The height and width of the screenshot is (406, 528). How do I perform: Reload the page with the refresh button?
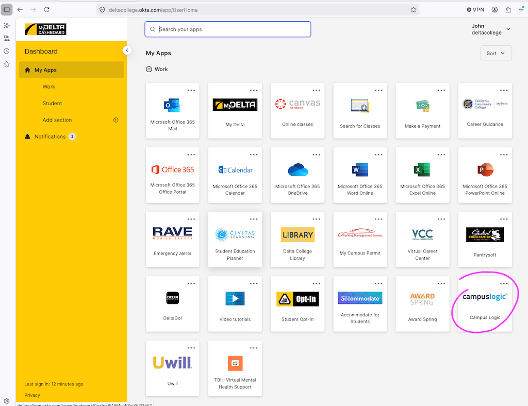(x=47, y=10)
